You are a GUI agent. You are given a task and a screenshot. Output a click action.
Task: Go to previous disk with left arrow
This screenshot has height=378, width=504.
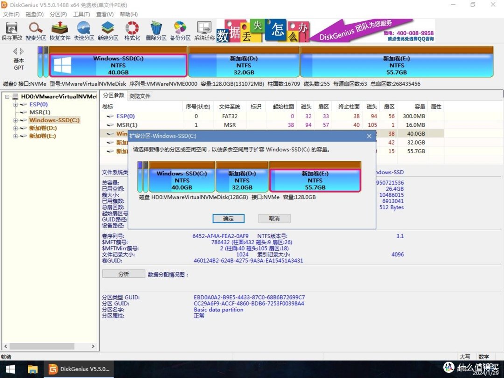[x=15, y=51]
